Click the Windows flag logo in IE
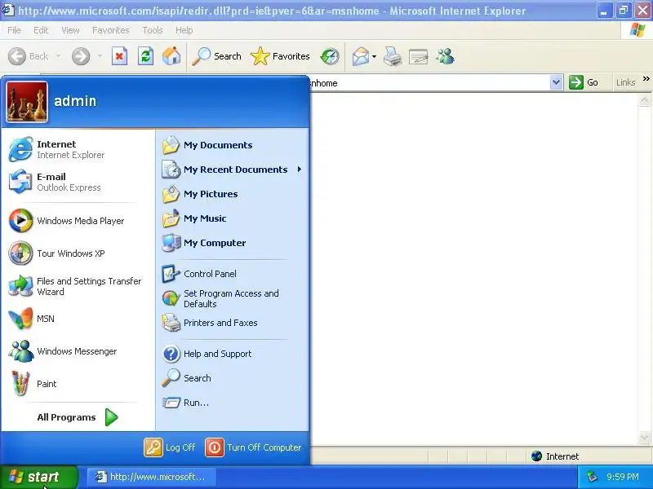This screenshot has width=653, height=489. coord(637,30)
